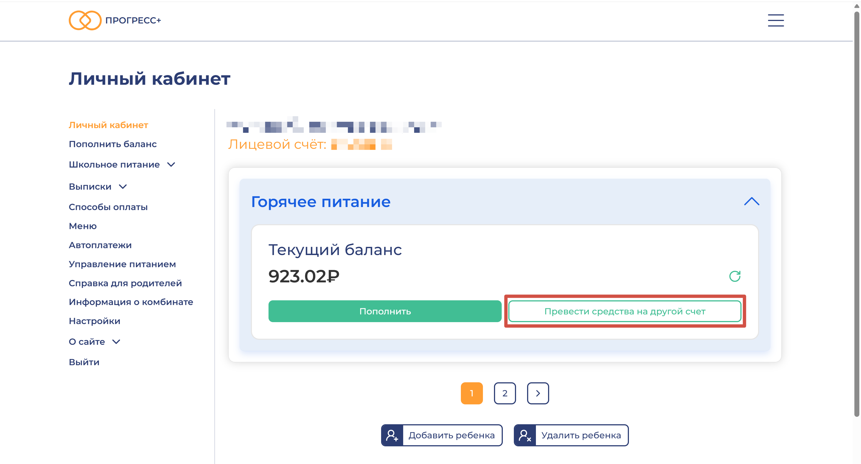Open the hamburger menu icon
861x464 pixels.
pos(775,20)
